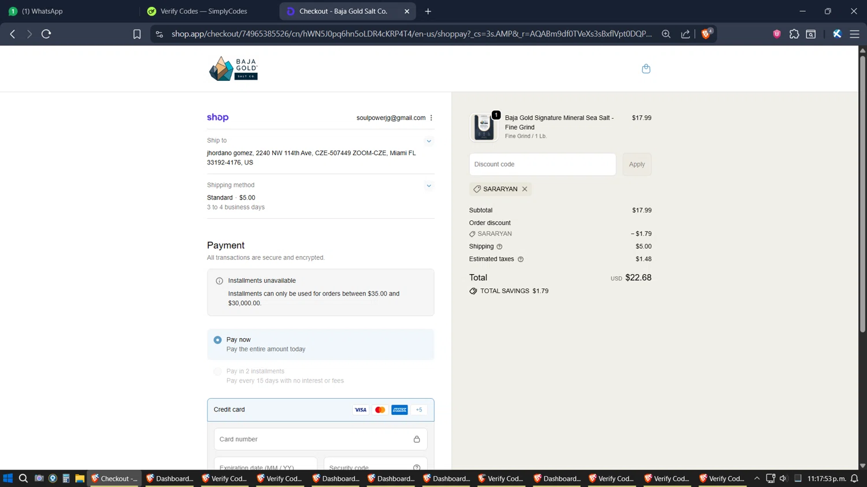Click the Order discount SARARYAN line

coord(560,234)
